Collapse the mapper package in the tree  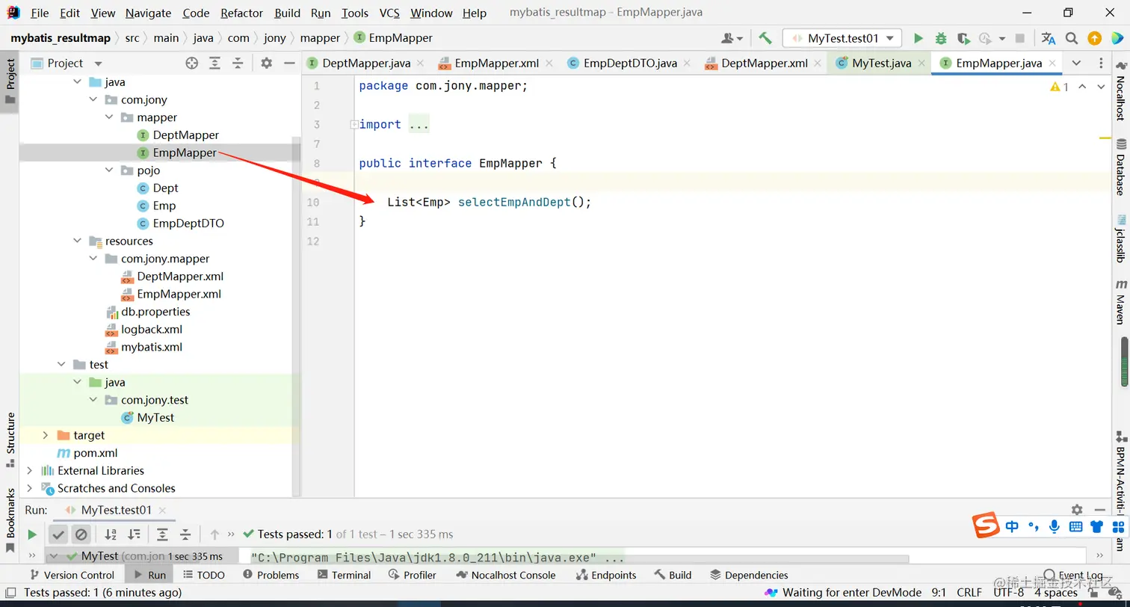tap(109, 117)
